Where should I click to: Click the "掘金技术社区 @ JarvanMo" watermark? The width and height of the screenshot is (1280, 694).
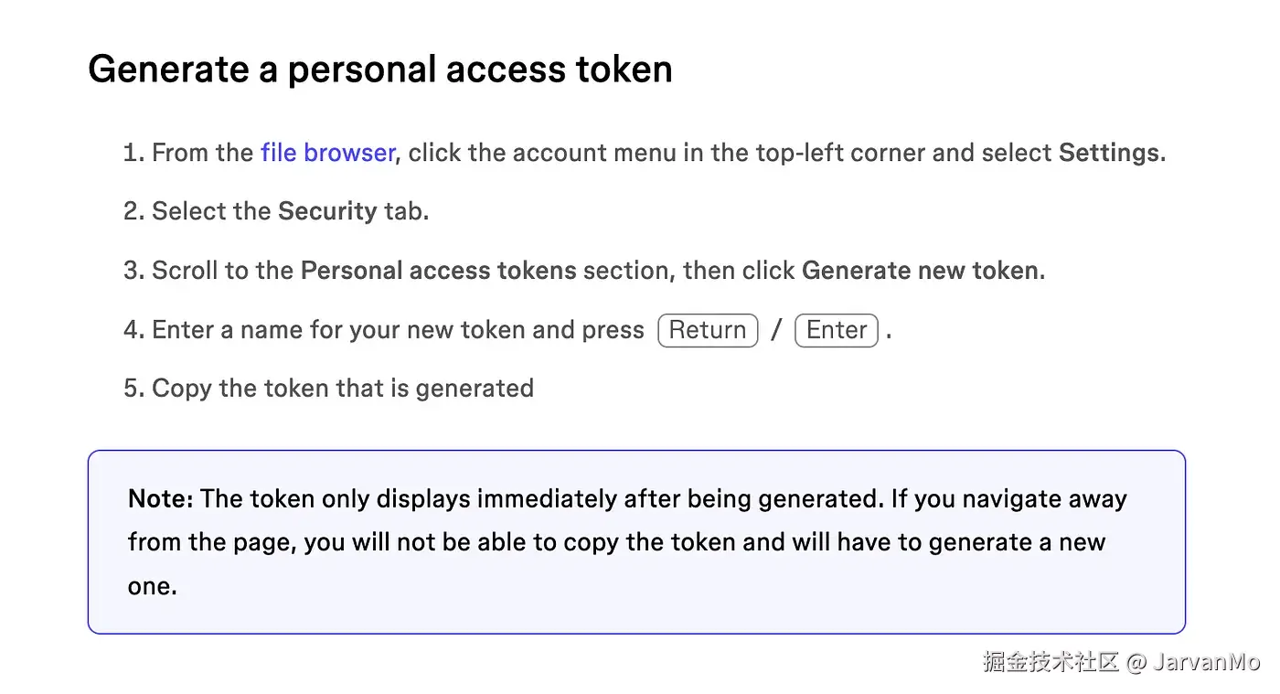[1122, 662]
